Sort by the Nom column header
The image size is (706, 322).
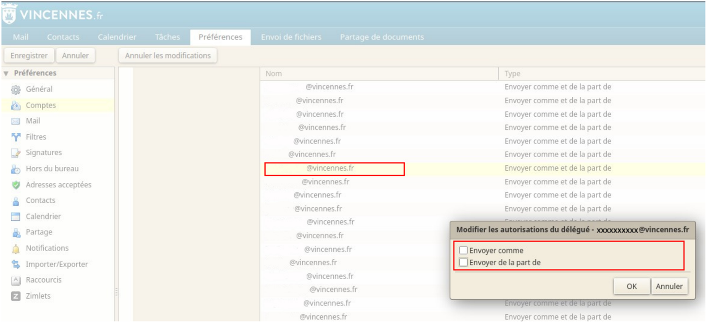click(379, 74)
